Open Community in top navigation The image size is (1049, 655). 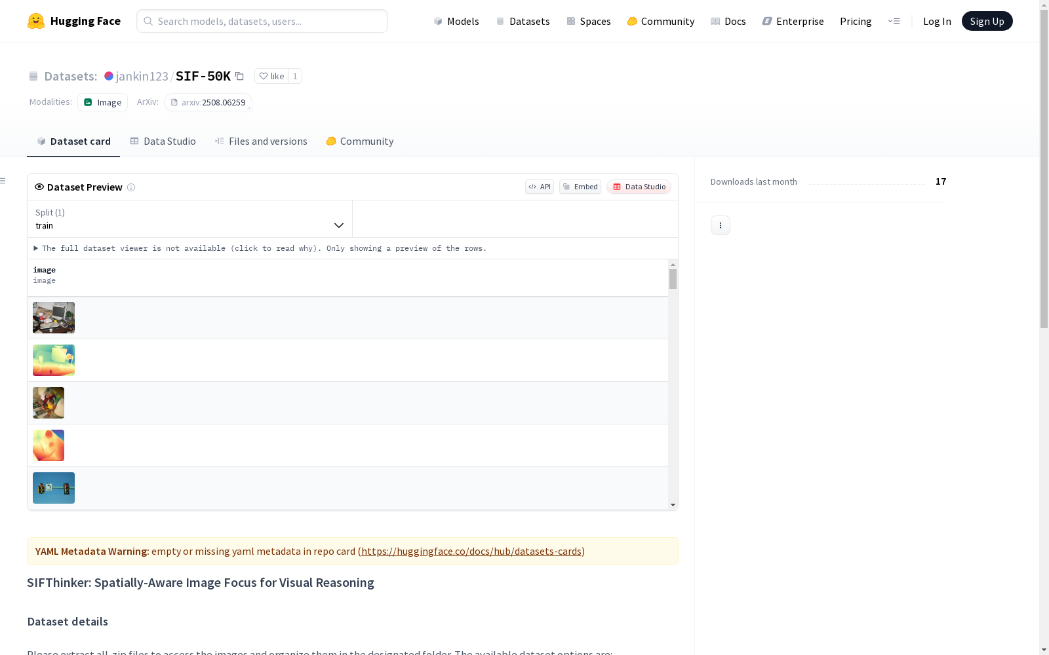coord(661,21)
